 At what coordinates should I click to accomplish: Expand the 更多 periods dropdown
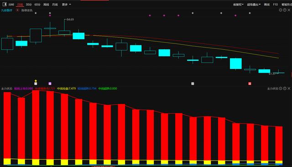tap(66, 5)
